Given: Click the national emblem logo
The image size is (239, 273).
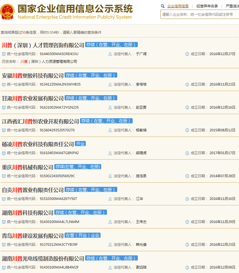Looking at the screenshot, I should coord(7,12).
